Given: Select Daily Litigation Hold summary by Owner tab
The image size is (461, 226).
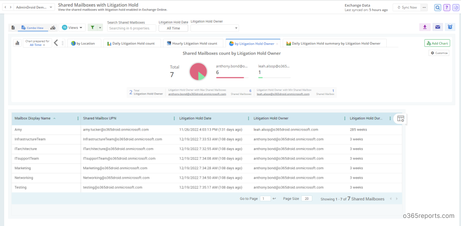Looking at the screenshot, I should [x=334, y=43].
